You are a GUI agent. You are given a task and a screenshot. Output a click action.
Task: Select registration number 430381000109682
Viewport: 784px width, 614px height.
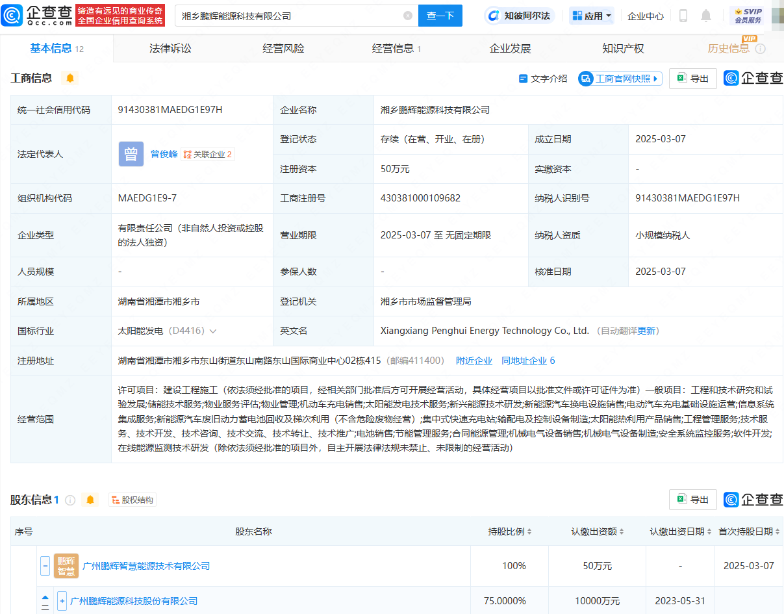pos(420,198)
